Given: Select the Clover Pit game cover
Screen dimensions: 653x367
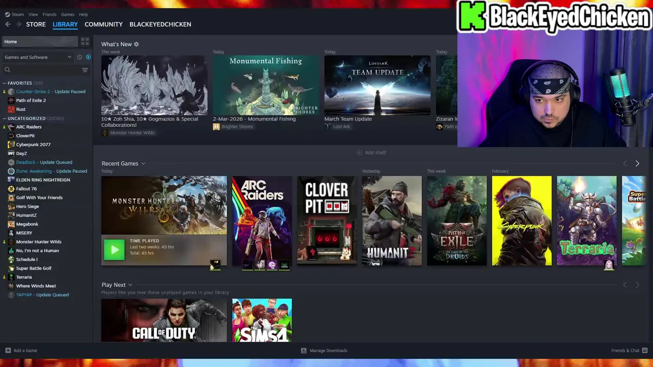Looking at the screenshot, I should [x=327, y=221].
